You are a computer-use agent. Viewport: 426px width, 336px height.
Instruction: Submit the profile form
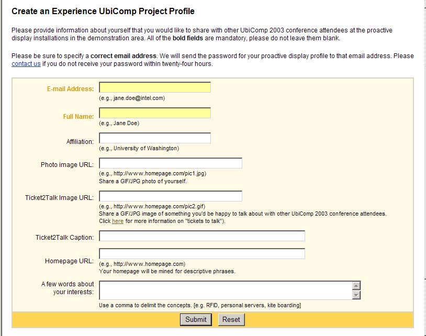point(196,319)
